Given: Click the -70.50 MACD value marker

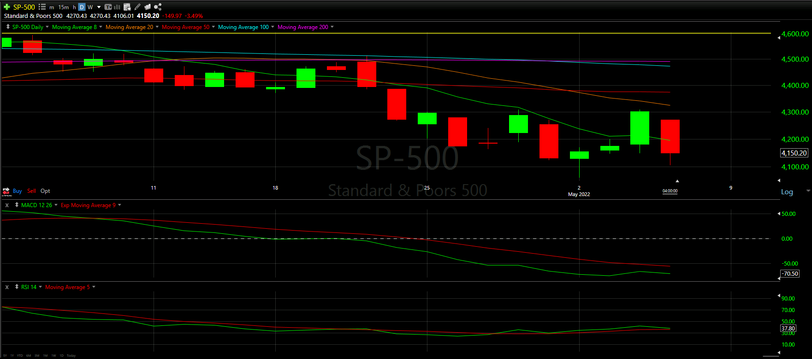Looking at the screenshot, I should coord(790,274).
